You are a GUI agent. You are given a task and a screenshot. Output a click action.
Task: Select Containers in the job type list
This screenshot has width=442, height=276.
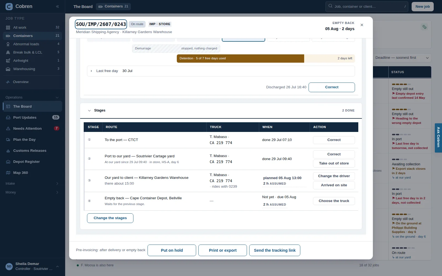(33, 36)
